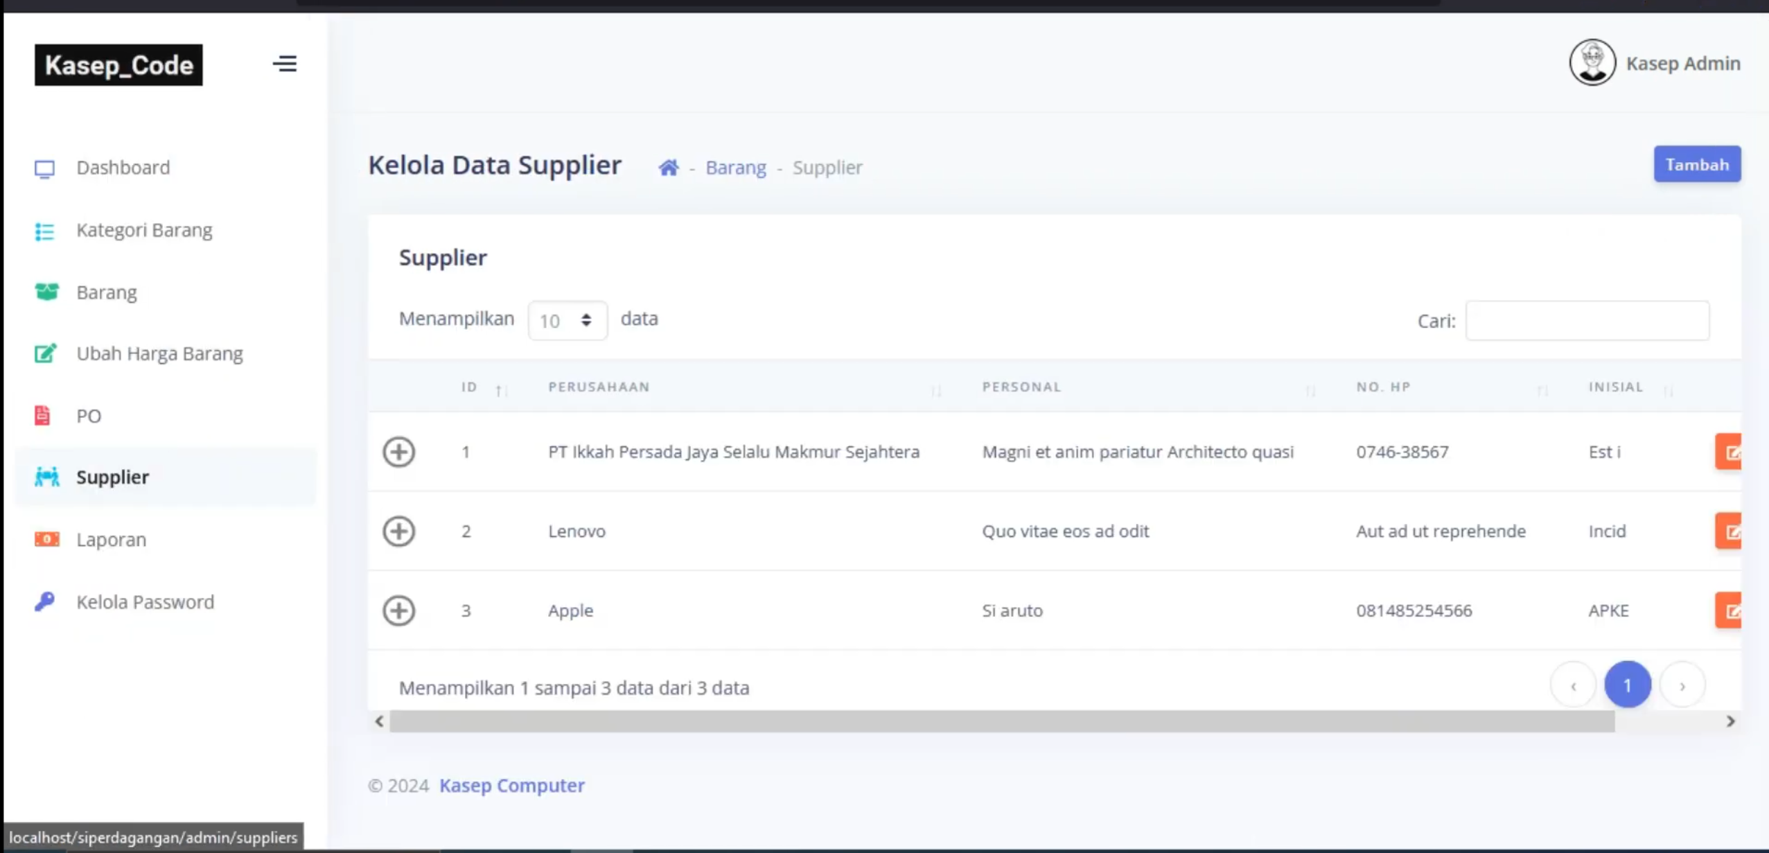
Task: Sort by ID column arrows
Action: [x=502, y=390]
